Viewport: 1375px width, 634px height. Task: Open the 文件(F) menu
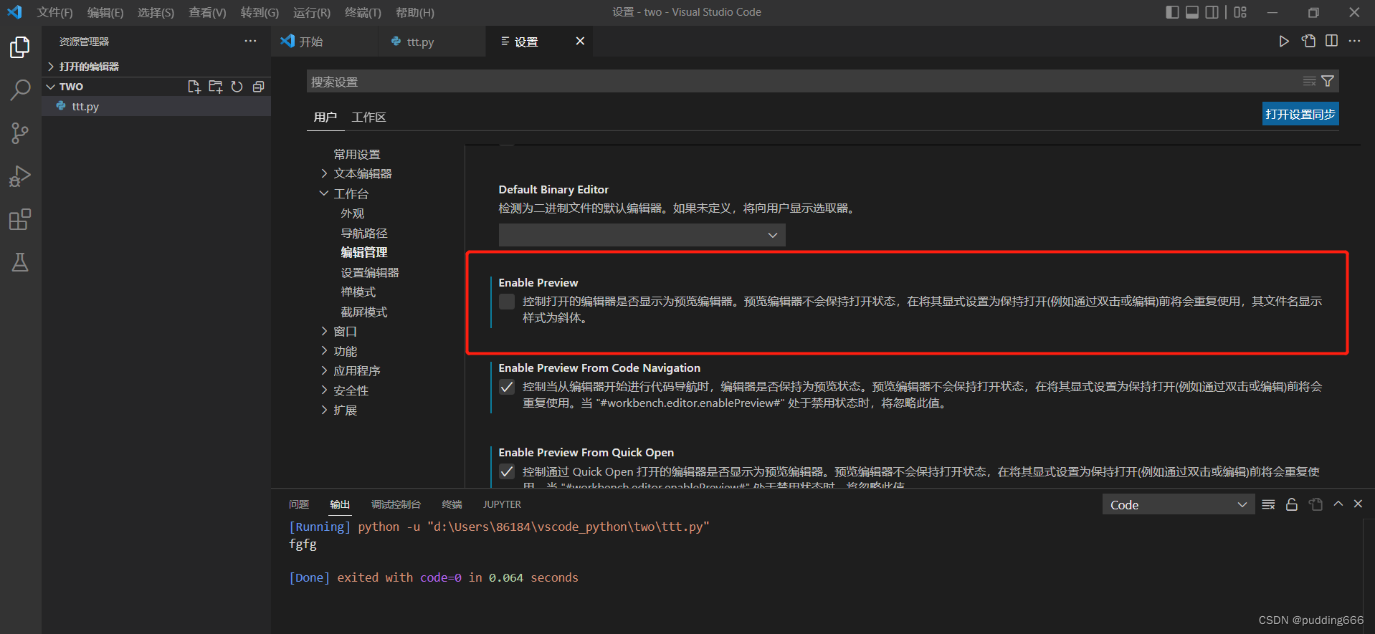[x=54, y=12]
